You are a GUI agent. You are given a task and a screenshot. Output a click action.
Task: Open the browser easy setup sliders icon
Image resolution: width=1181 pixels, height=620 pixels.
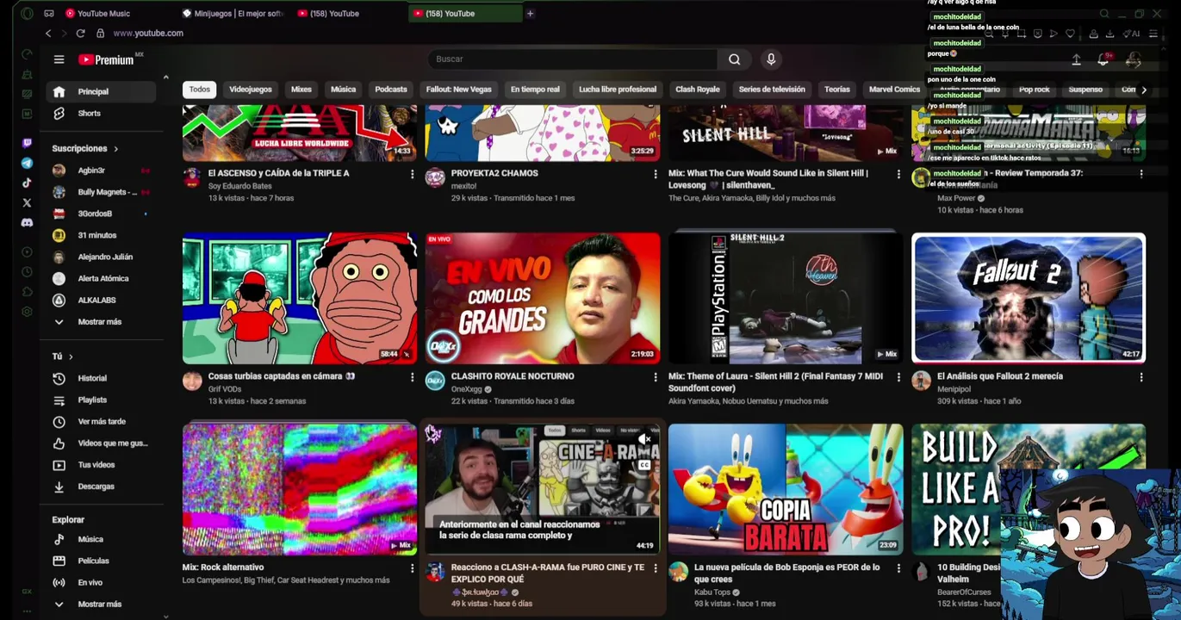tap(1153, 34)
